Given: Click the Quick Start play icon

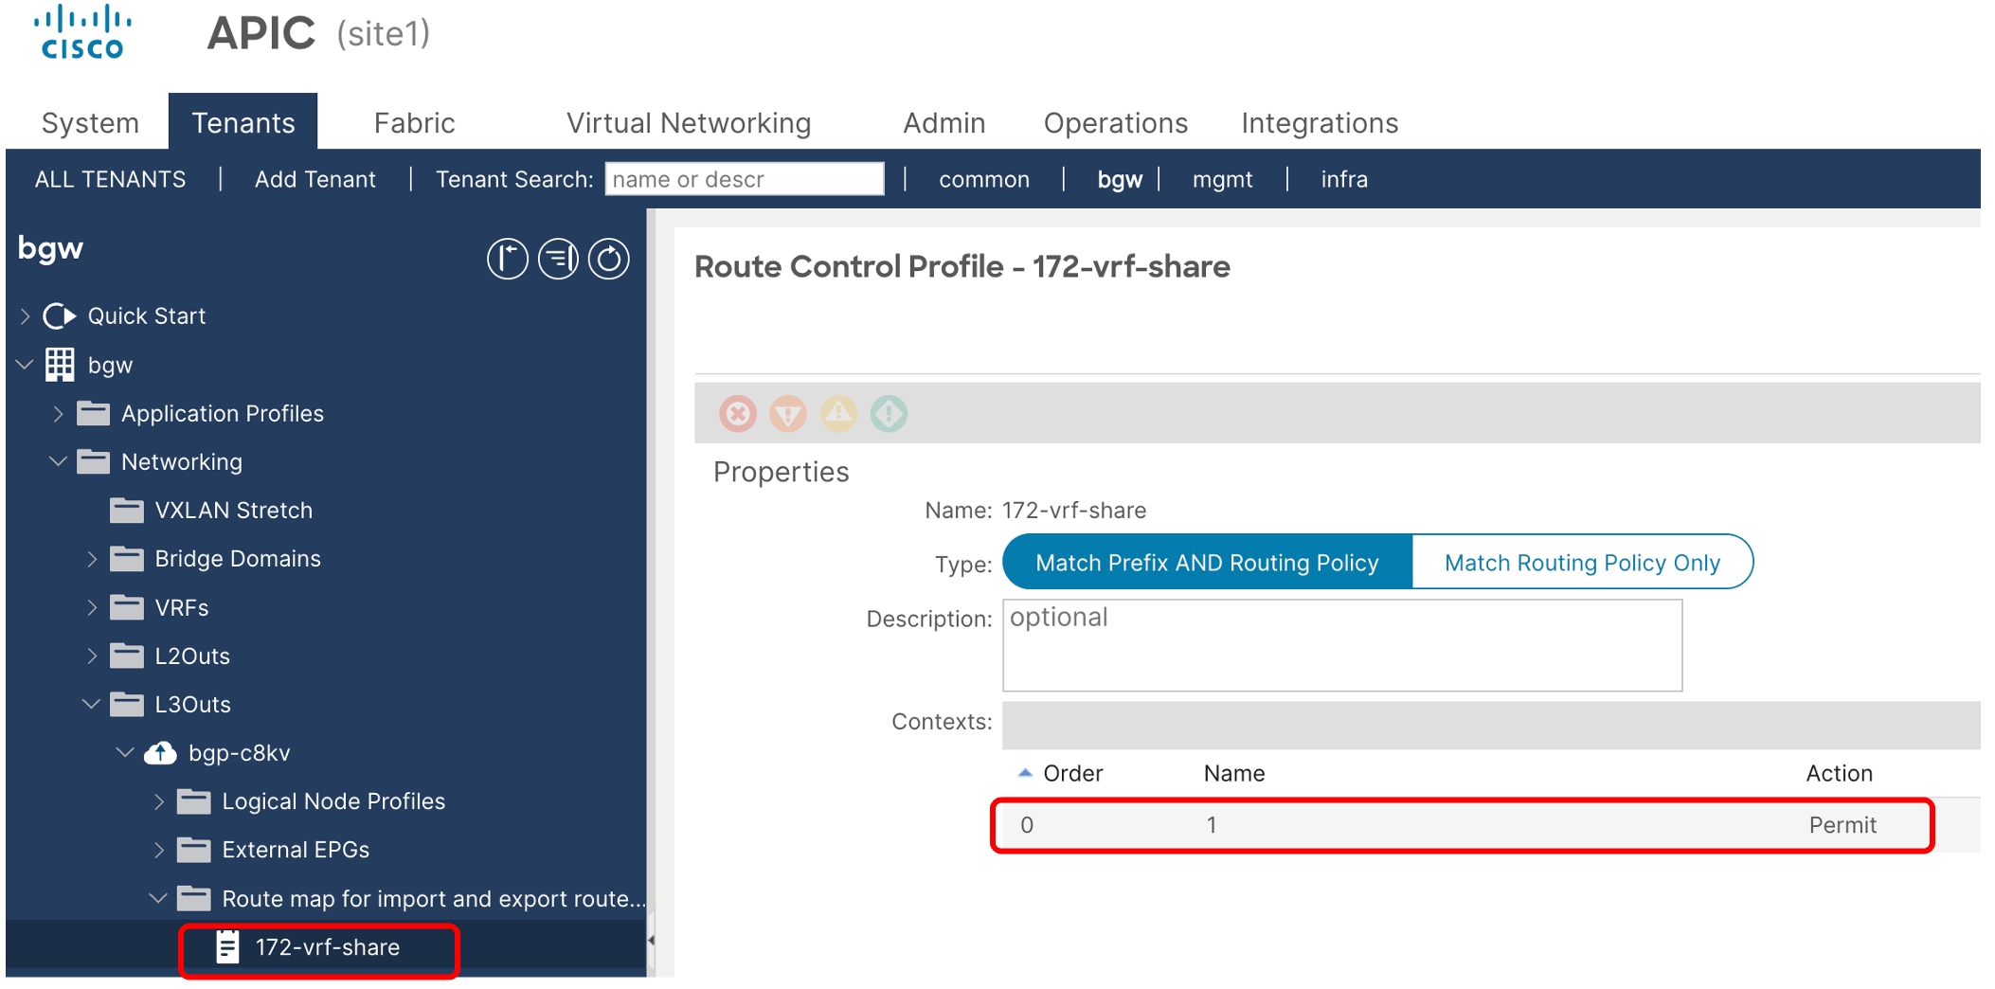Looking at the screenshot, I should click(60, 315).
